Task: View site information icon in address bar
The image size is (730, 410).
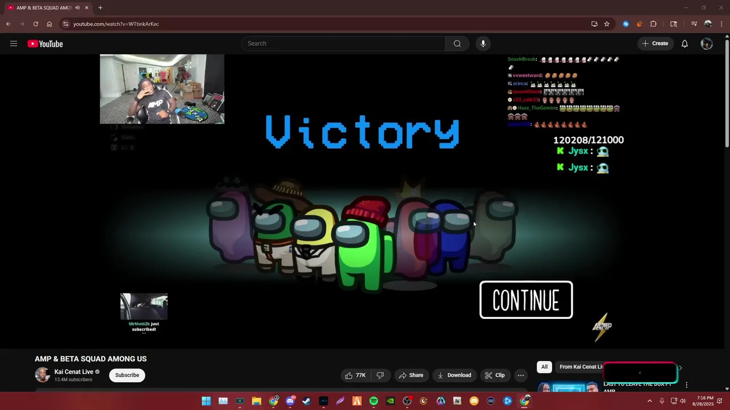Action: pyautogui.click(x=66, y=24)
